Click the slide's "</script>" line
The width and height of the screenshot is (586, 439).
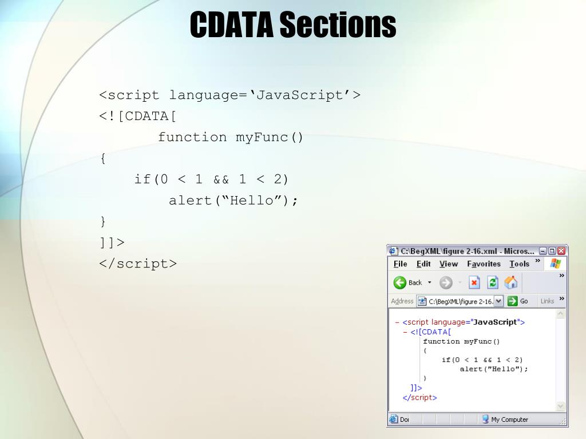(x=138, y=264)
